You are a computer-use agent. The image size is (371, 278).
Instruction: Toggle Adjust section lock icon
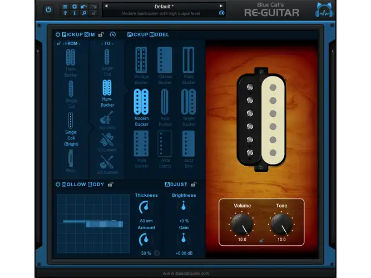(194, 184)
